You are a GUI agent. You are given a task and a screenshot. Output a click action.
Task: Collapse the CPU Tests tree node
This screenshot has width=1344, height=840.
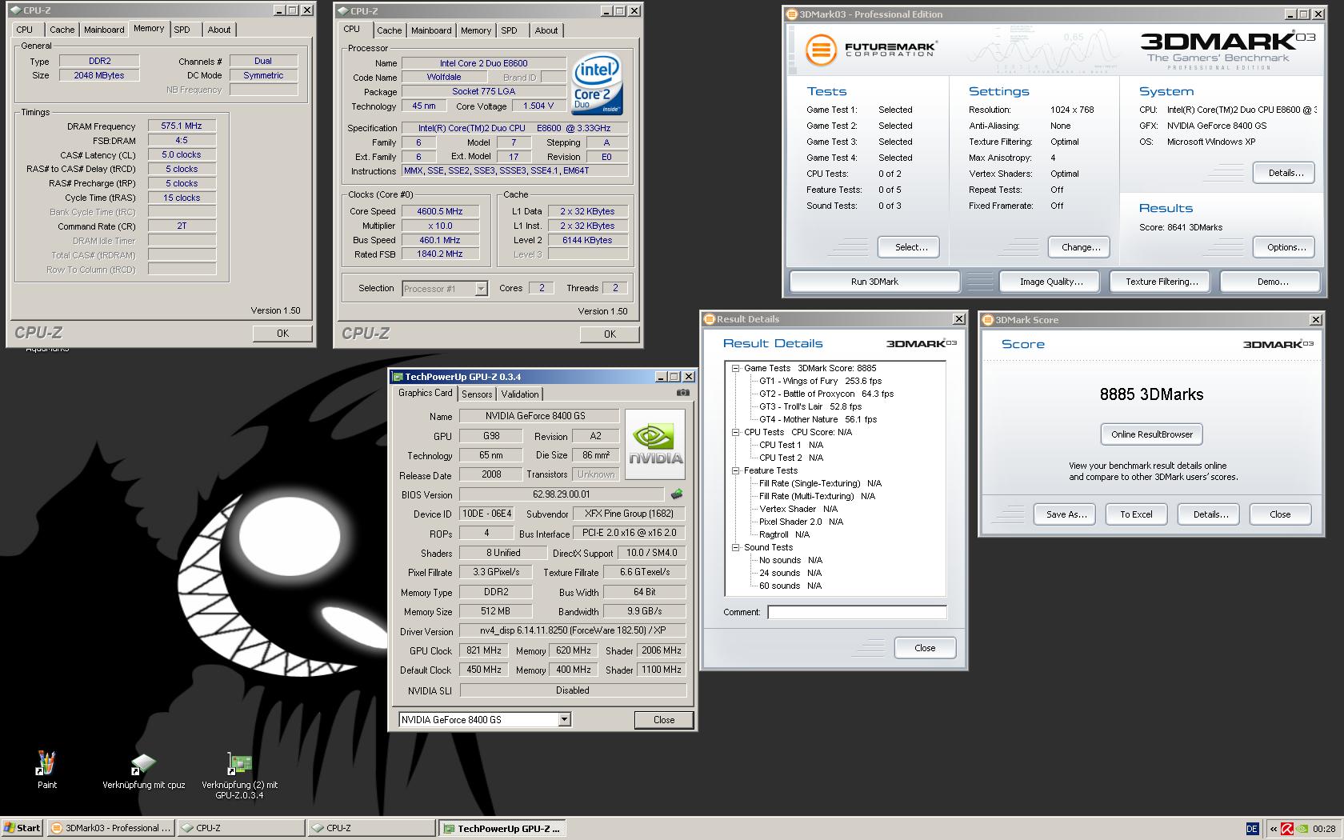click(x=735, y=432)
